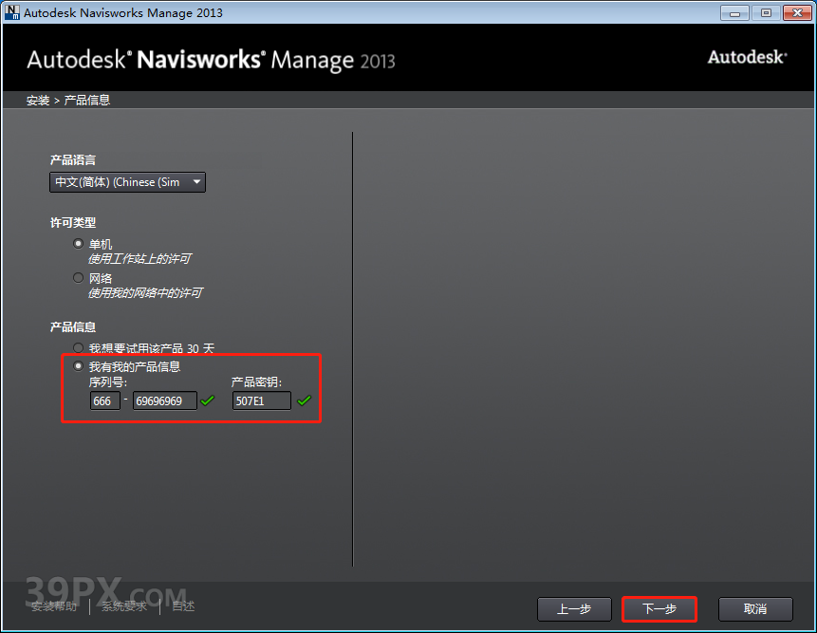Click the green checkmark beside the product key
This screenshot has width=817, height=633.
pyautogui.click(x=305, y=400)
